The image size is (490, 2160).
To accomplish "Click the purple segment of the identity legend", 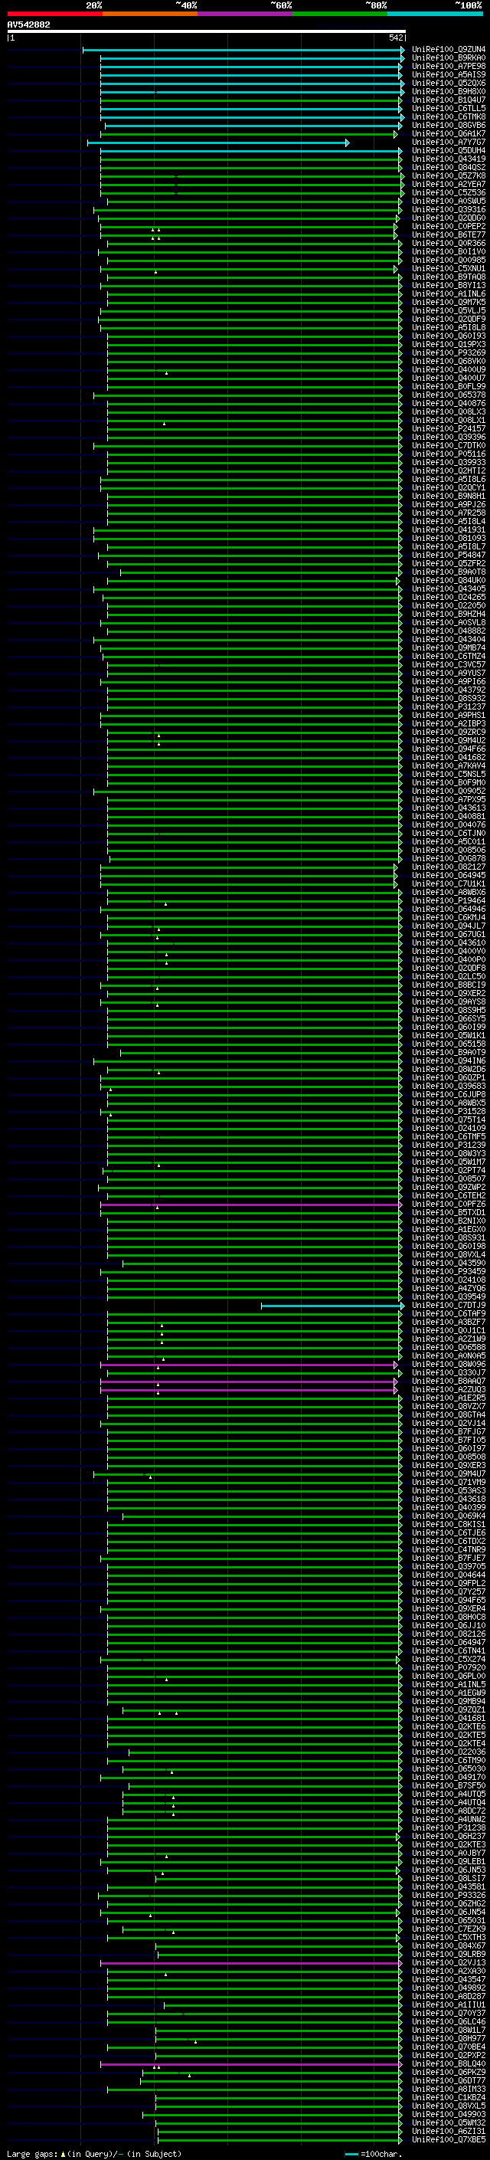I will coord(244,14).
